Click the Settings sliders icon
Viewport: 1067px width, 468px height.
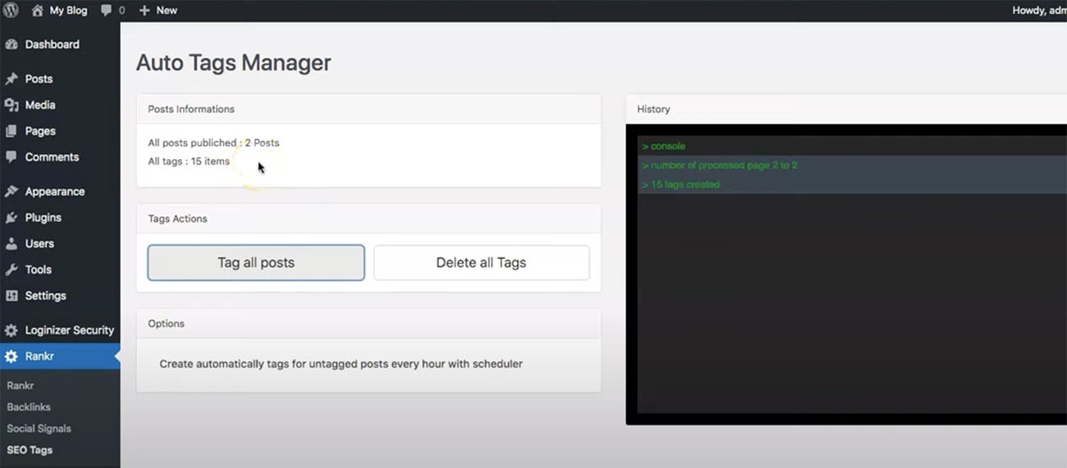[x=11, y=296]
